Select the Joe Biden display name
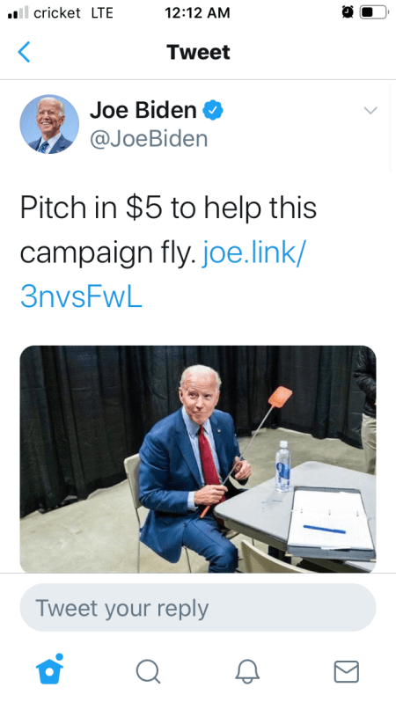The image size is (396, 702). [143, 110]
